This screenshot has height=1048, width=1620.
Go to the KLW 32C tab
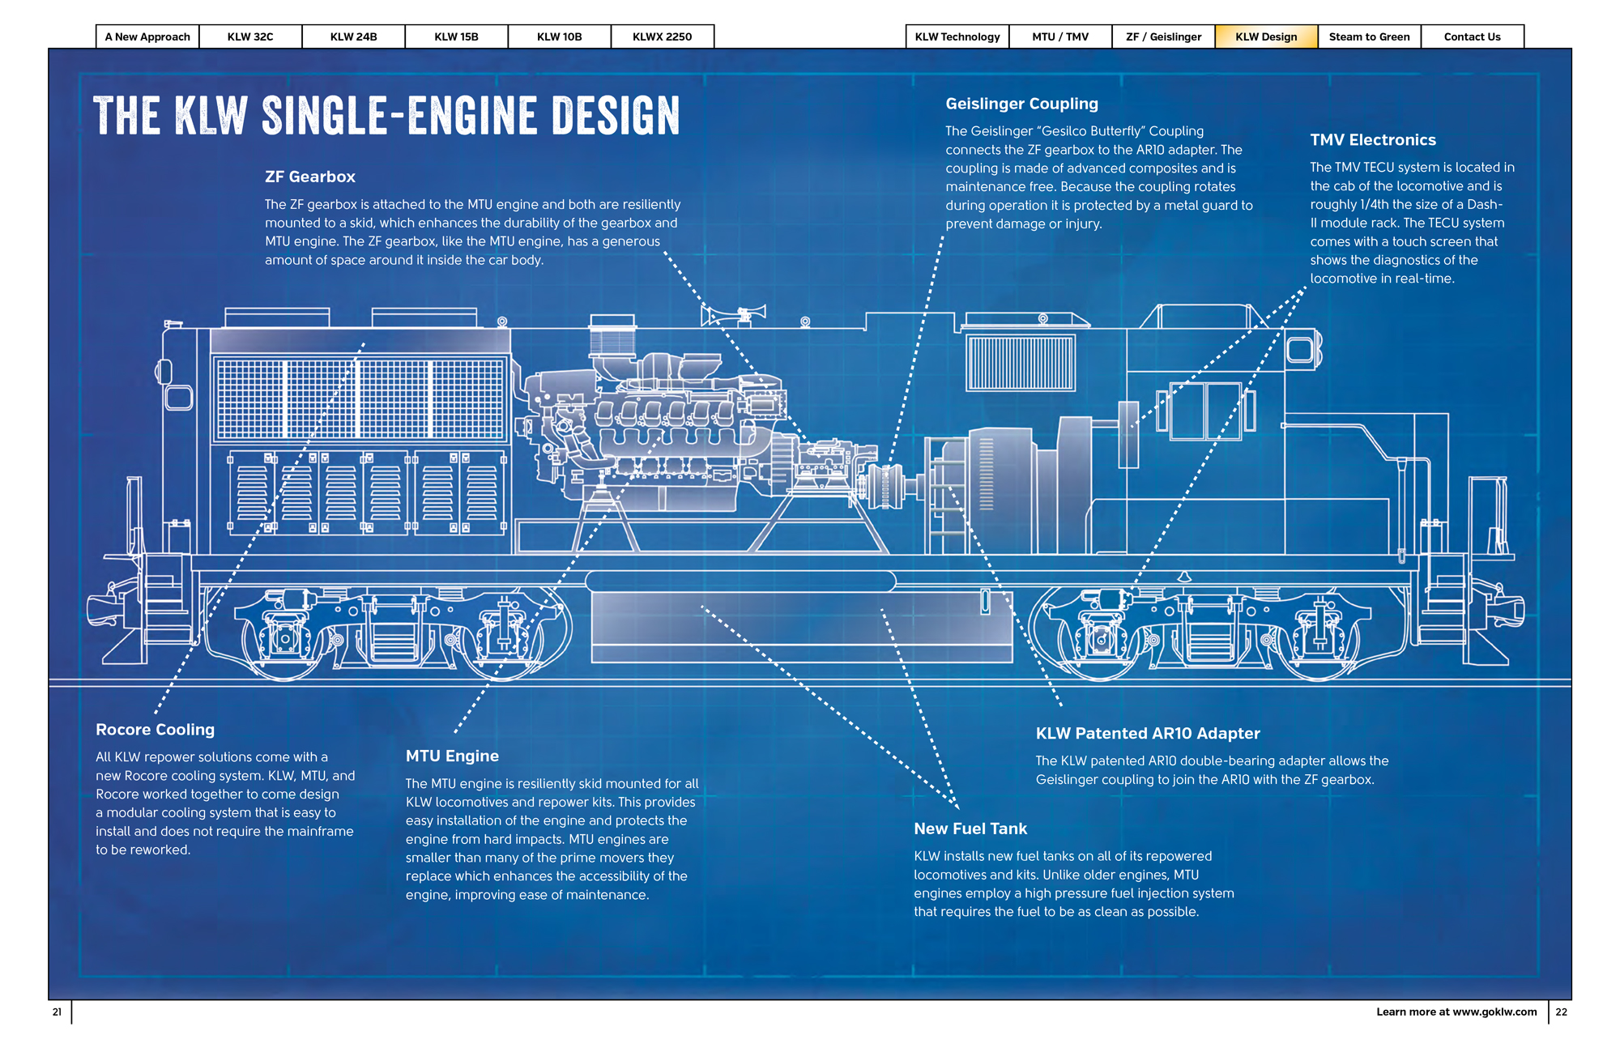pos(250,36)
